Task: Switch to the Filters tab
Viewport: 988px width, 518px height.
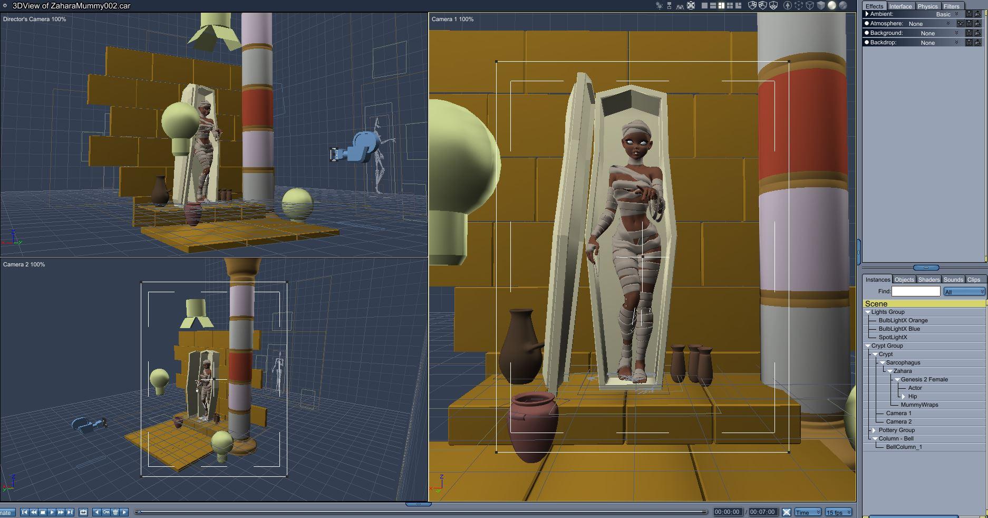Action: click(x=952, y=6)
